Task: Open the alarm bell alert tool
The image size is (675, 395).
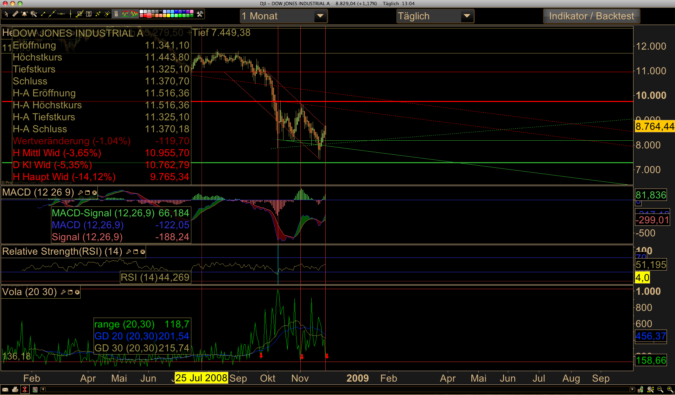Action: tap(24, 14)
